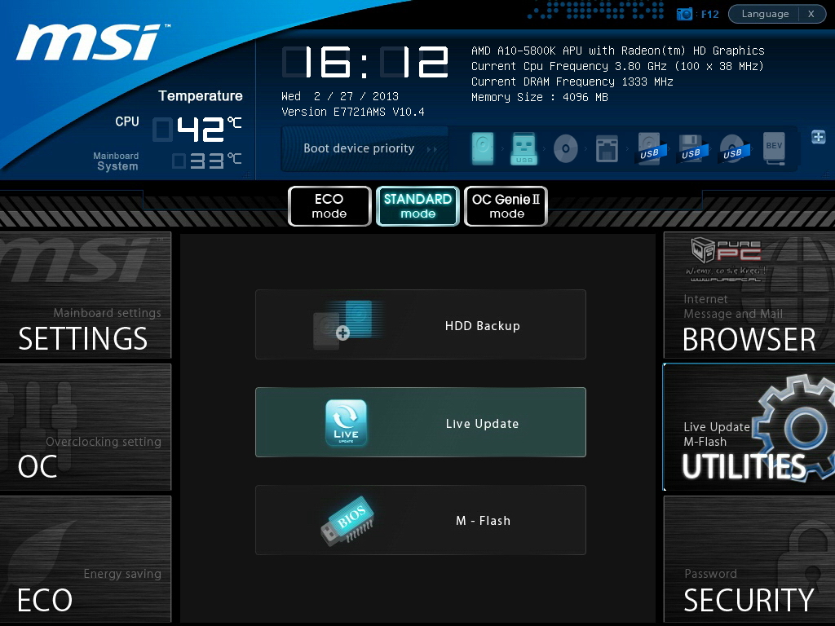Open the Language selector
This screenshot has width=835, height=626.
[765, 14]
